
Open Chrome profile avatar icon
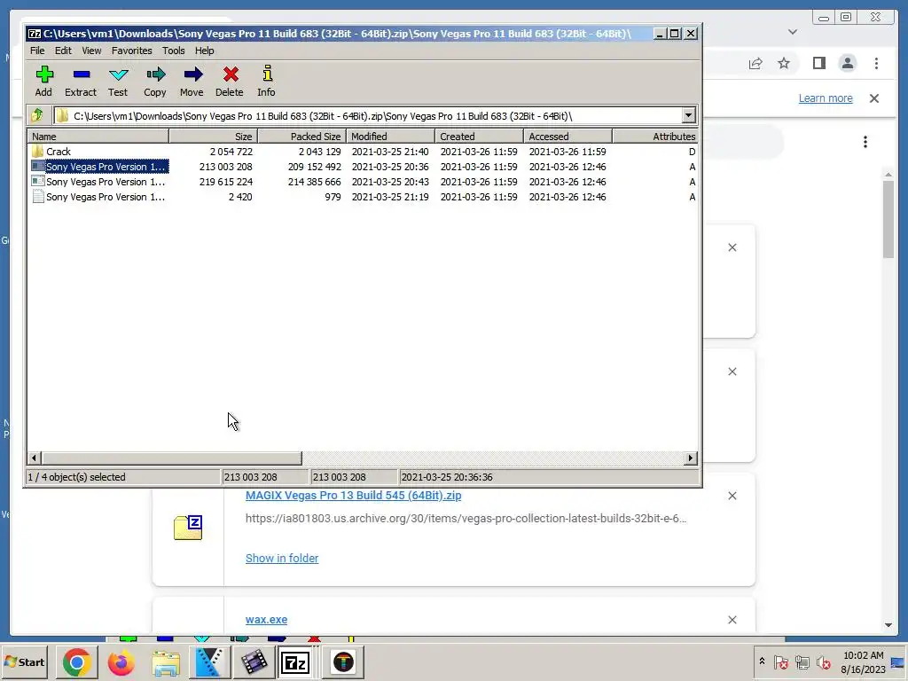[847, 63]
